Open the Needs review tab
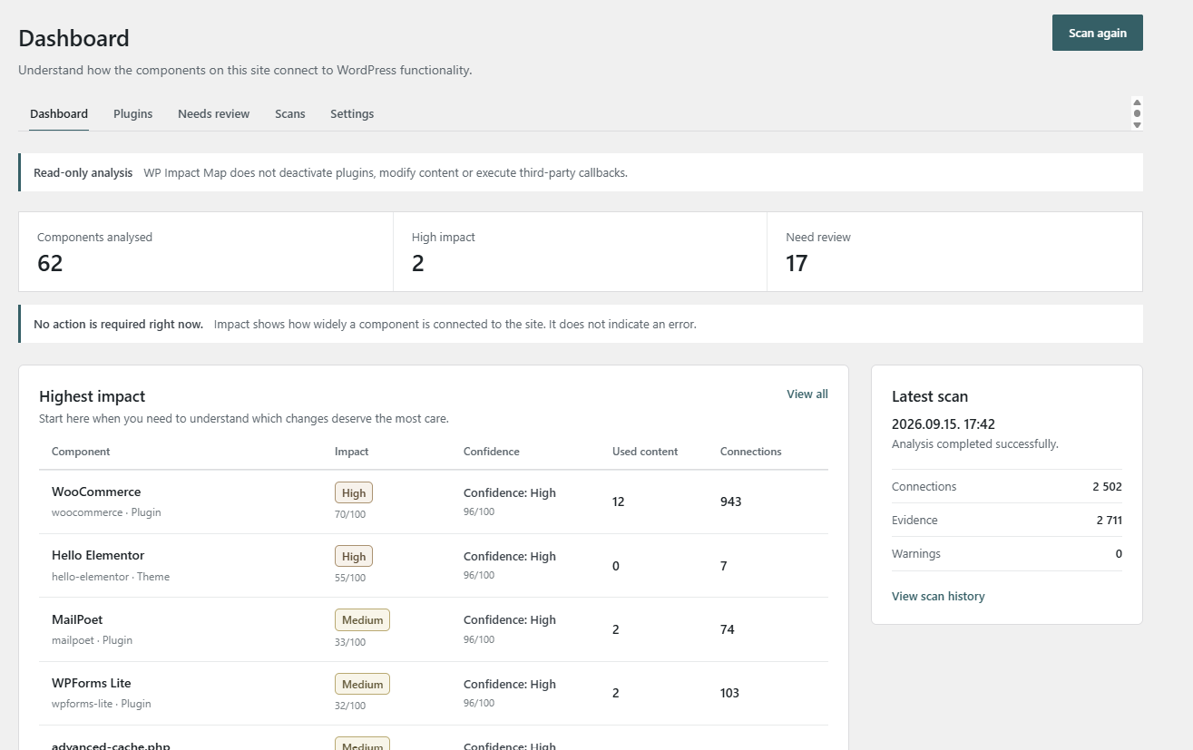 (x=213, y=114)
